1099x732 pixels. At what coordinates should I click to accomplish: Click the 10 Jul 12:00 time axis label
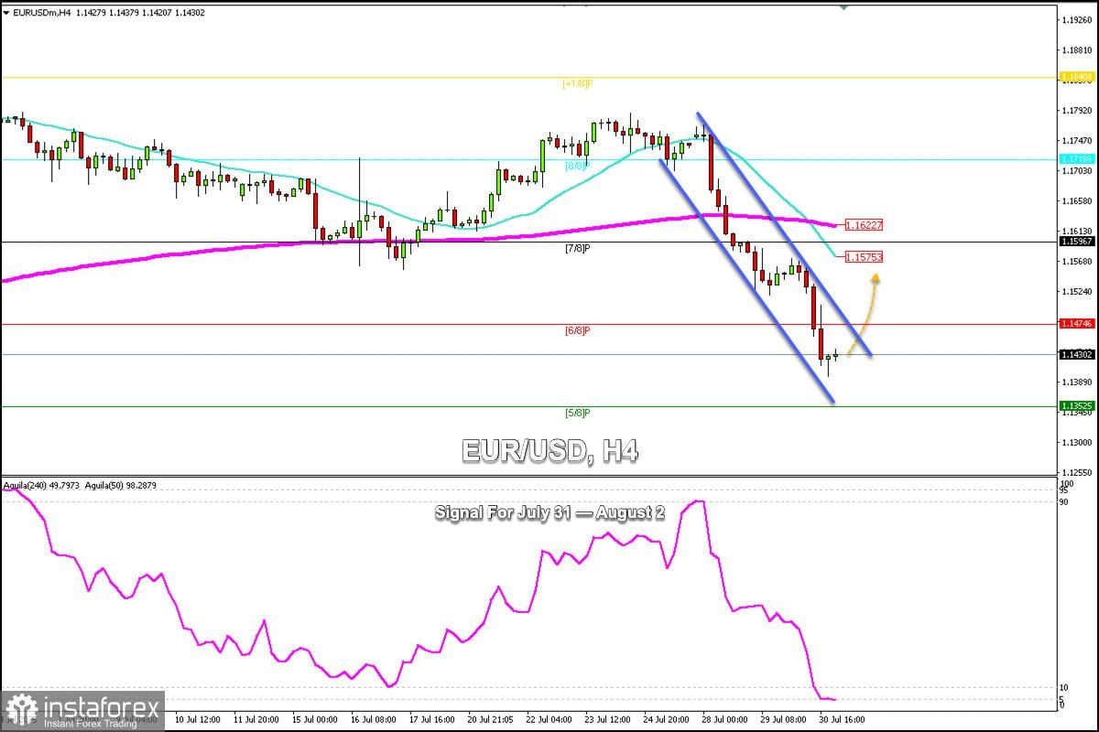pyautogui.click(x=196, y=720)
